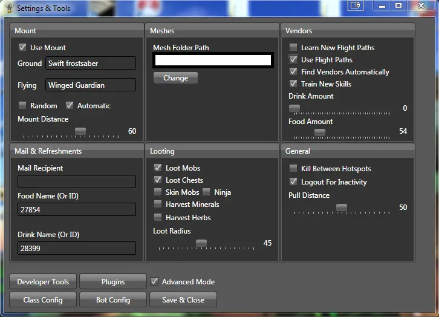Toggle Kill Between Hotspots checkbox
Viewport: 439px width, 317px height.
[293, 168]
